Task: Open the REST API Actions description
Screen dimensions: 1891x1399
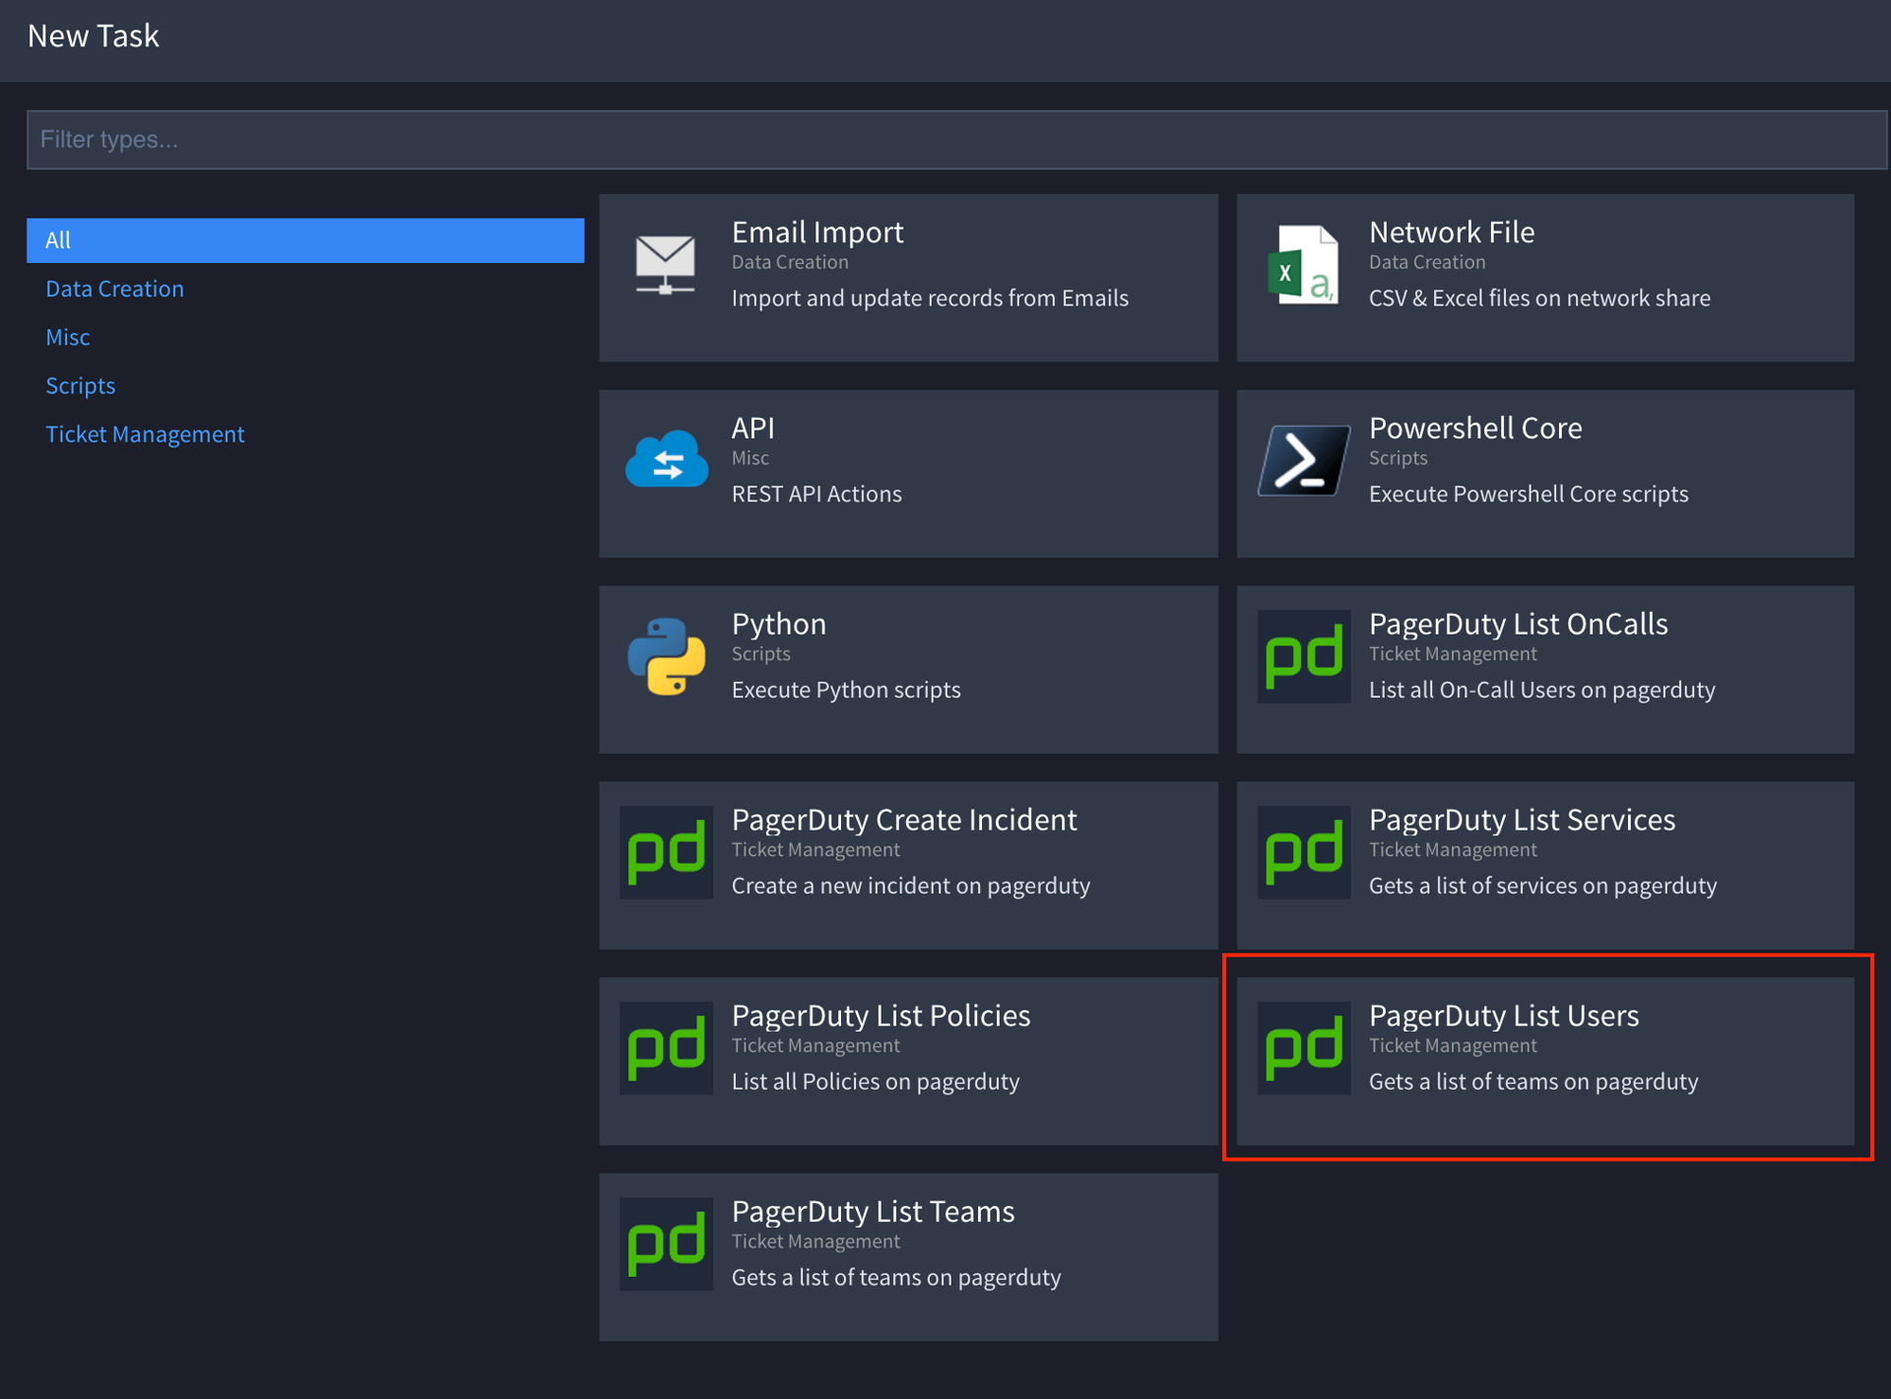Action: (815, 494)
